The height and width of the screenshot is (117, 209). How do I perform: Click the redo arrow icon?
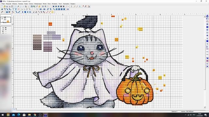pos(44,9)
